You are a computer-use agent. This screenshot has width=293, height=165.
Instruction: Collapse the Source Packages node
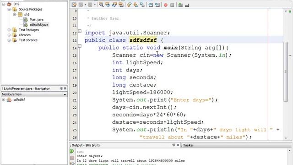click(9, 9)
